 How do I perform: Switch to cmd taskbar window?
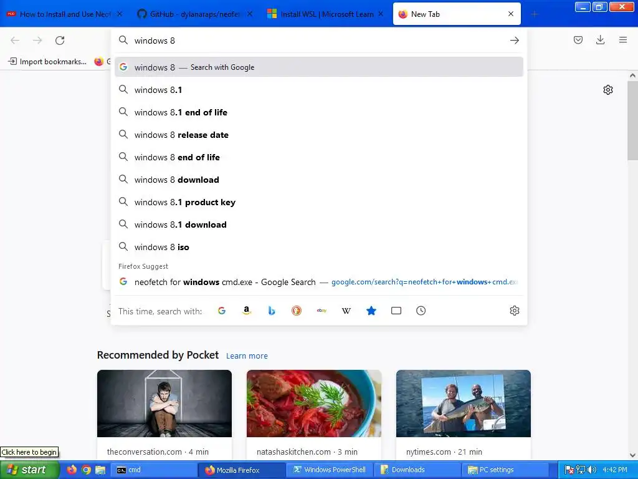[155, 470]
